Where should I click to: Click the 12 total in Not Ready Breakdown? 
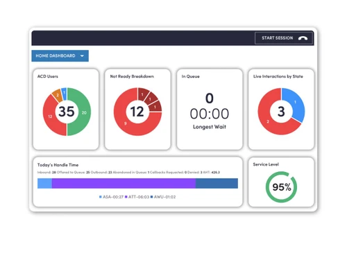pyautogui.click(x=137, y=112)
